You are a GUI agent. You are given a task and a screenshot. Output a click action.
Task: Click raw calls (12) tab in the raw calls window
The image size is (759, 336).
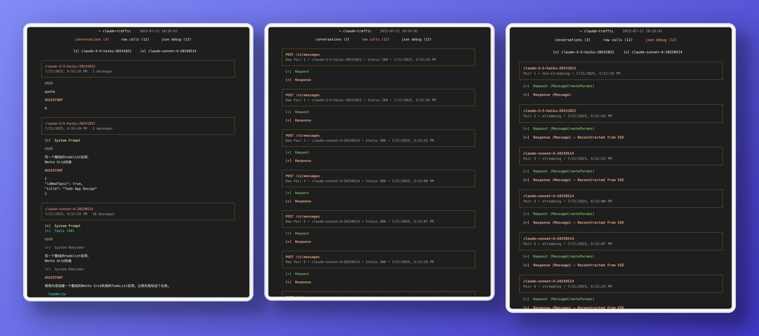click(375, 39)
